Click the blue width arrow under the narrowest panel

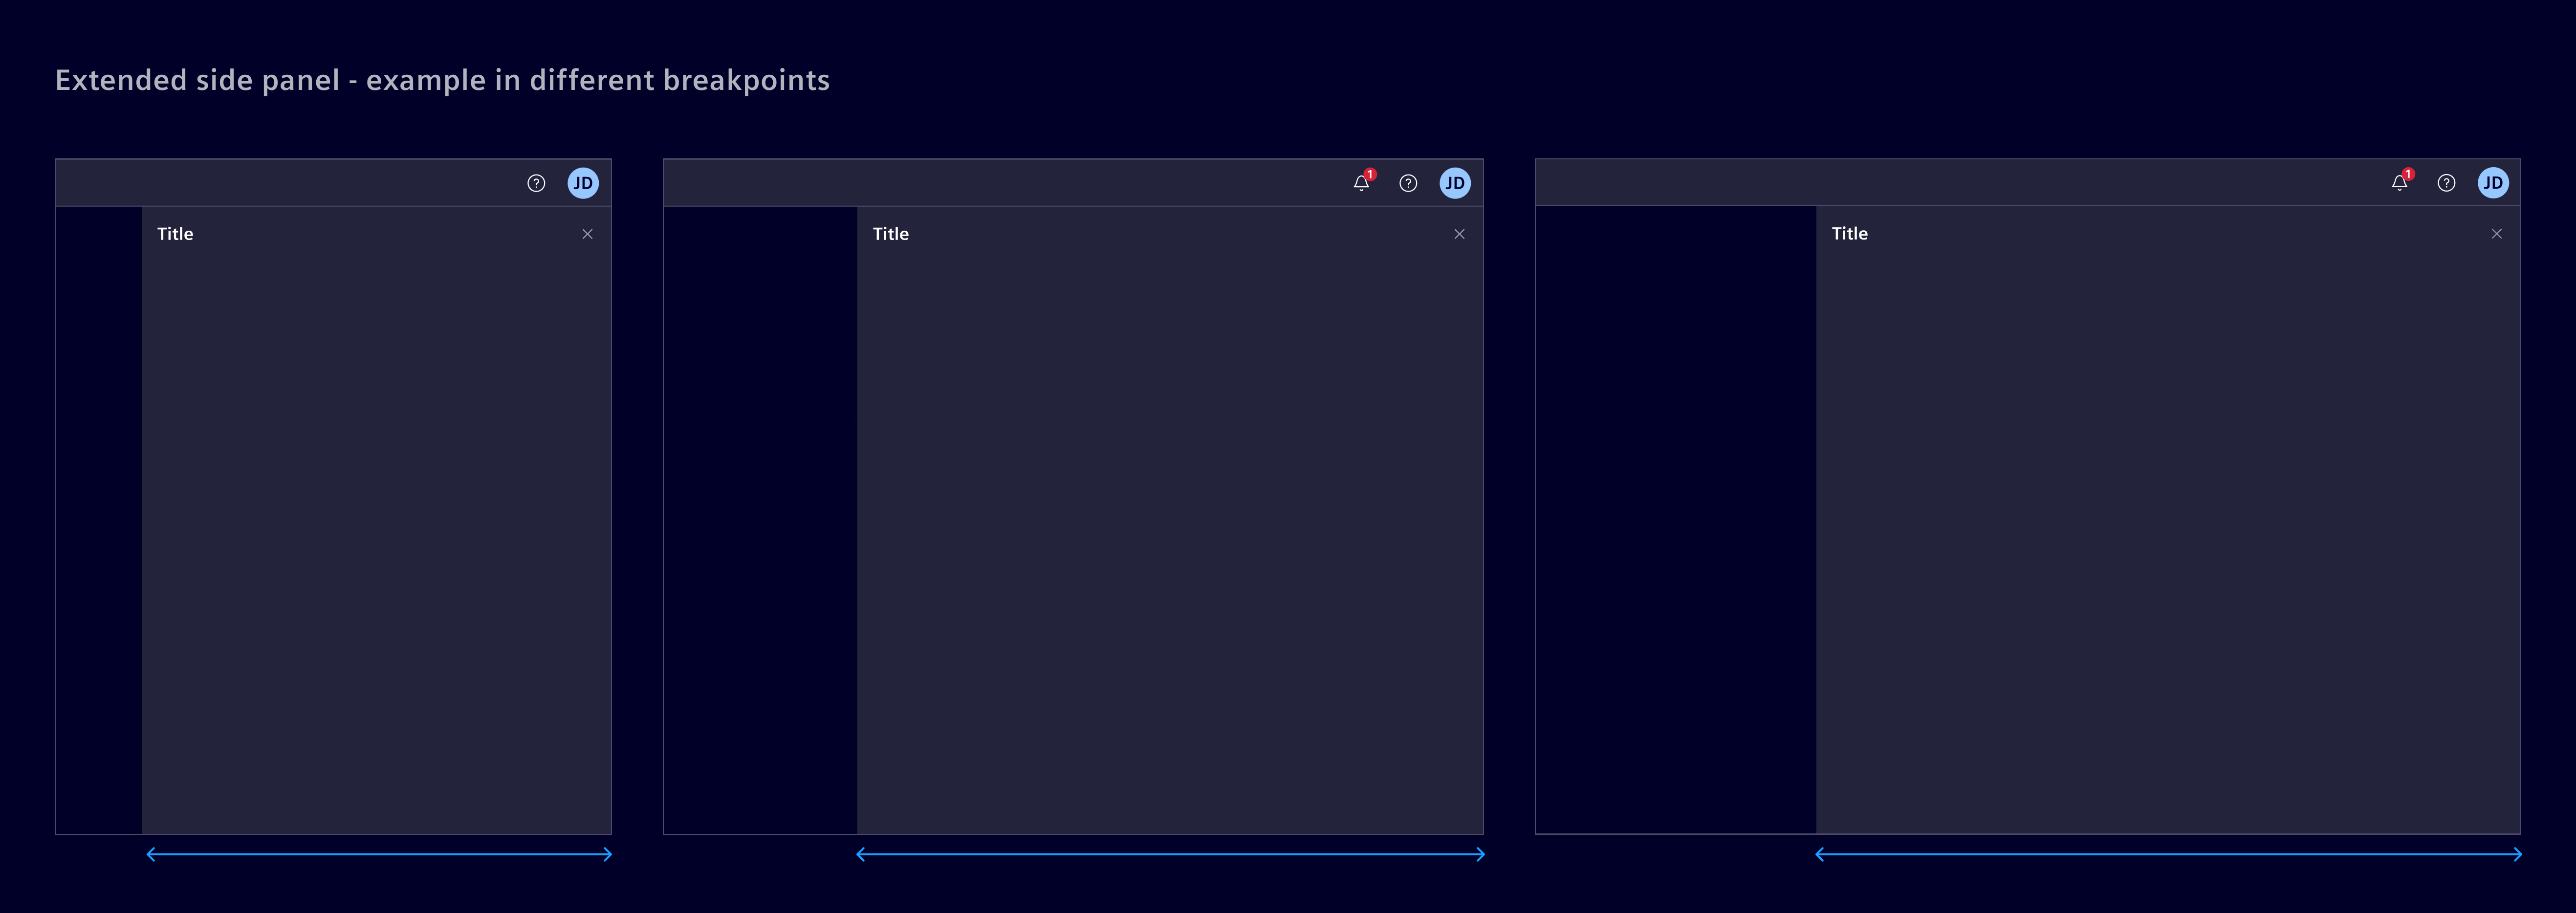(379, 854)
